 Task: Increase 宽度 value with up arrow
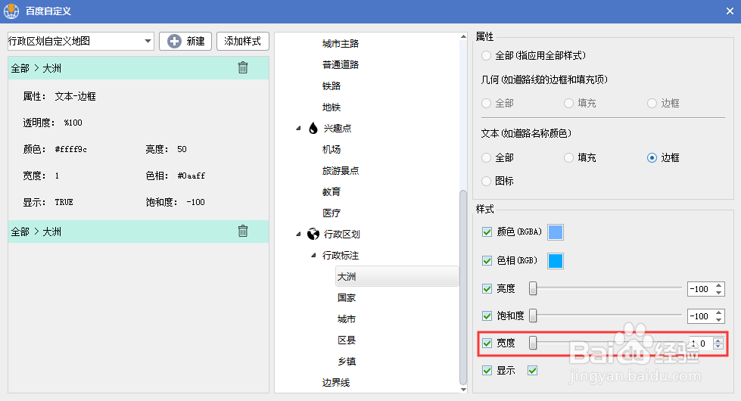[718, 340]
